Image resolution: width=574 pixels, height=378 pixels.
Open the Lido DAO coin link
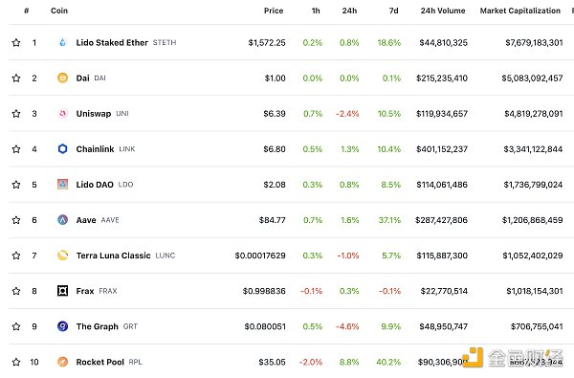click(x=95, y=185)
